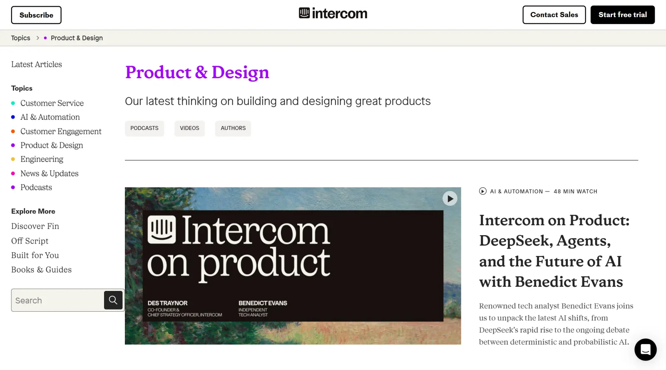Play the Intercom on Product video
This screenshot has width=666, height=370.
pos(450,199)
